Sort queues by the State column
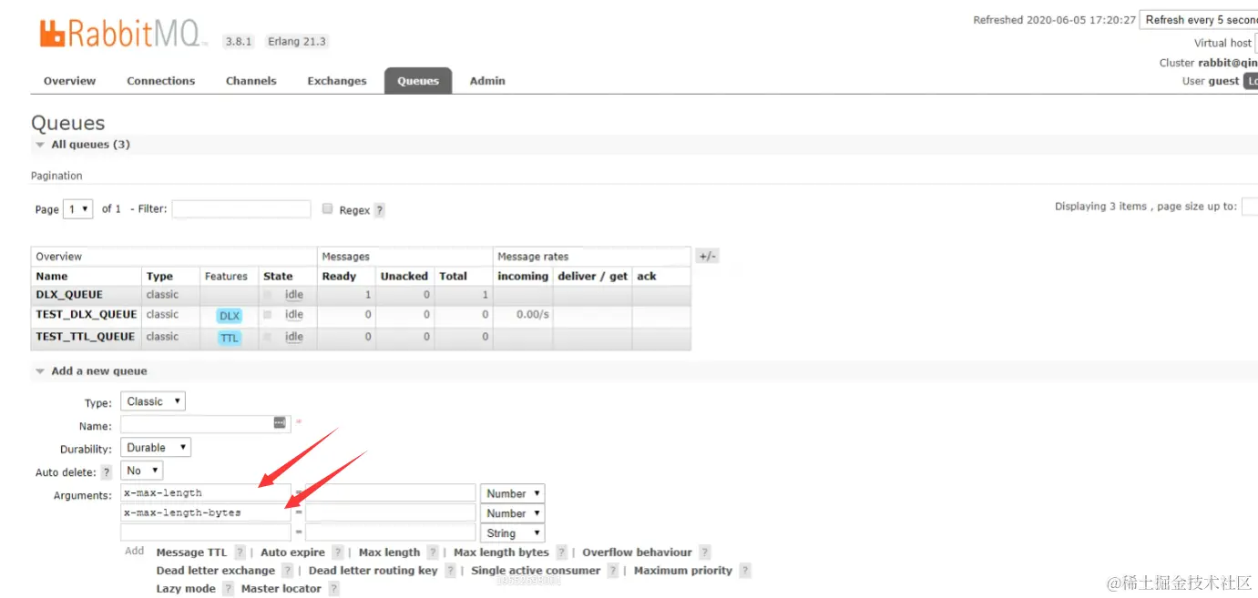1258x598 pixels. pyautogui.click(x=278, y=277)
